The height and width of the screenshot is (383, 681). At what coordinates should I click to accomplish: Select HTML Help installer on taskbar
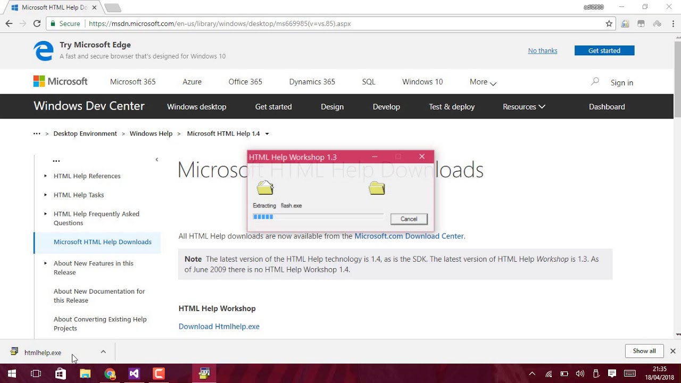(x=204, y=373)
